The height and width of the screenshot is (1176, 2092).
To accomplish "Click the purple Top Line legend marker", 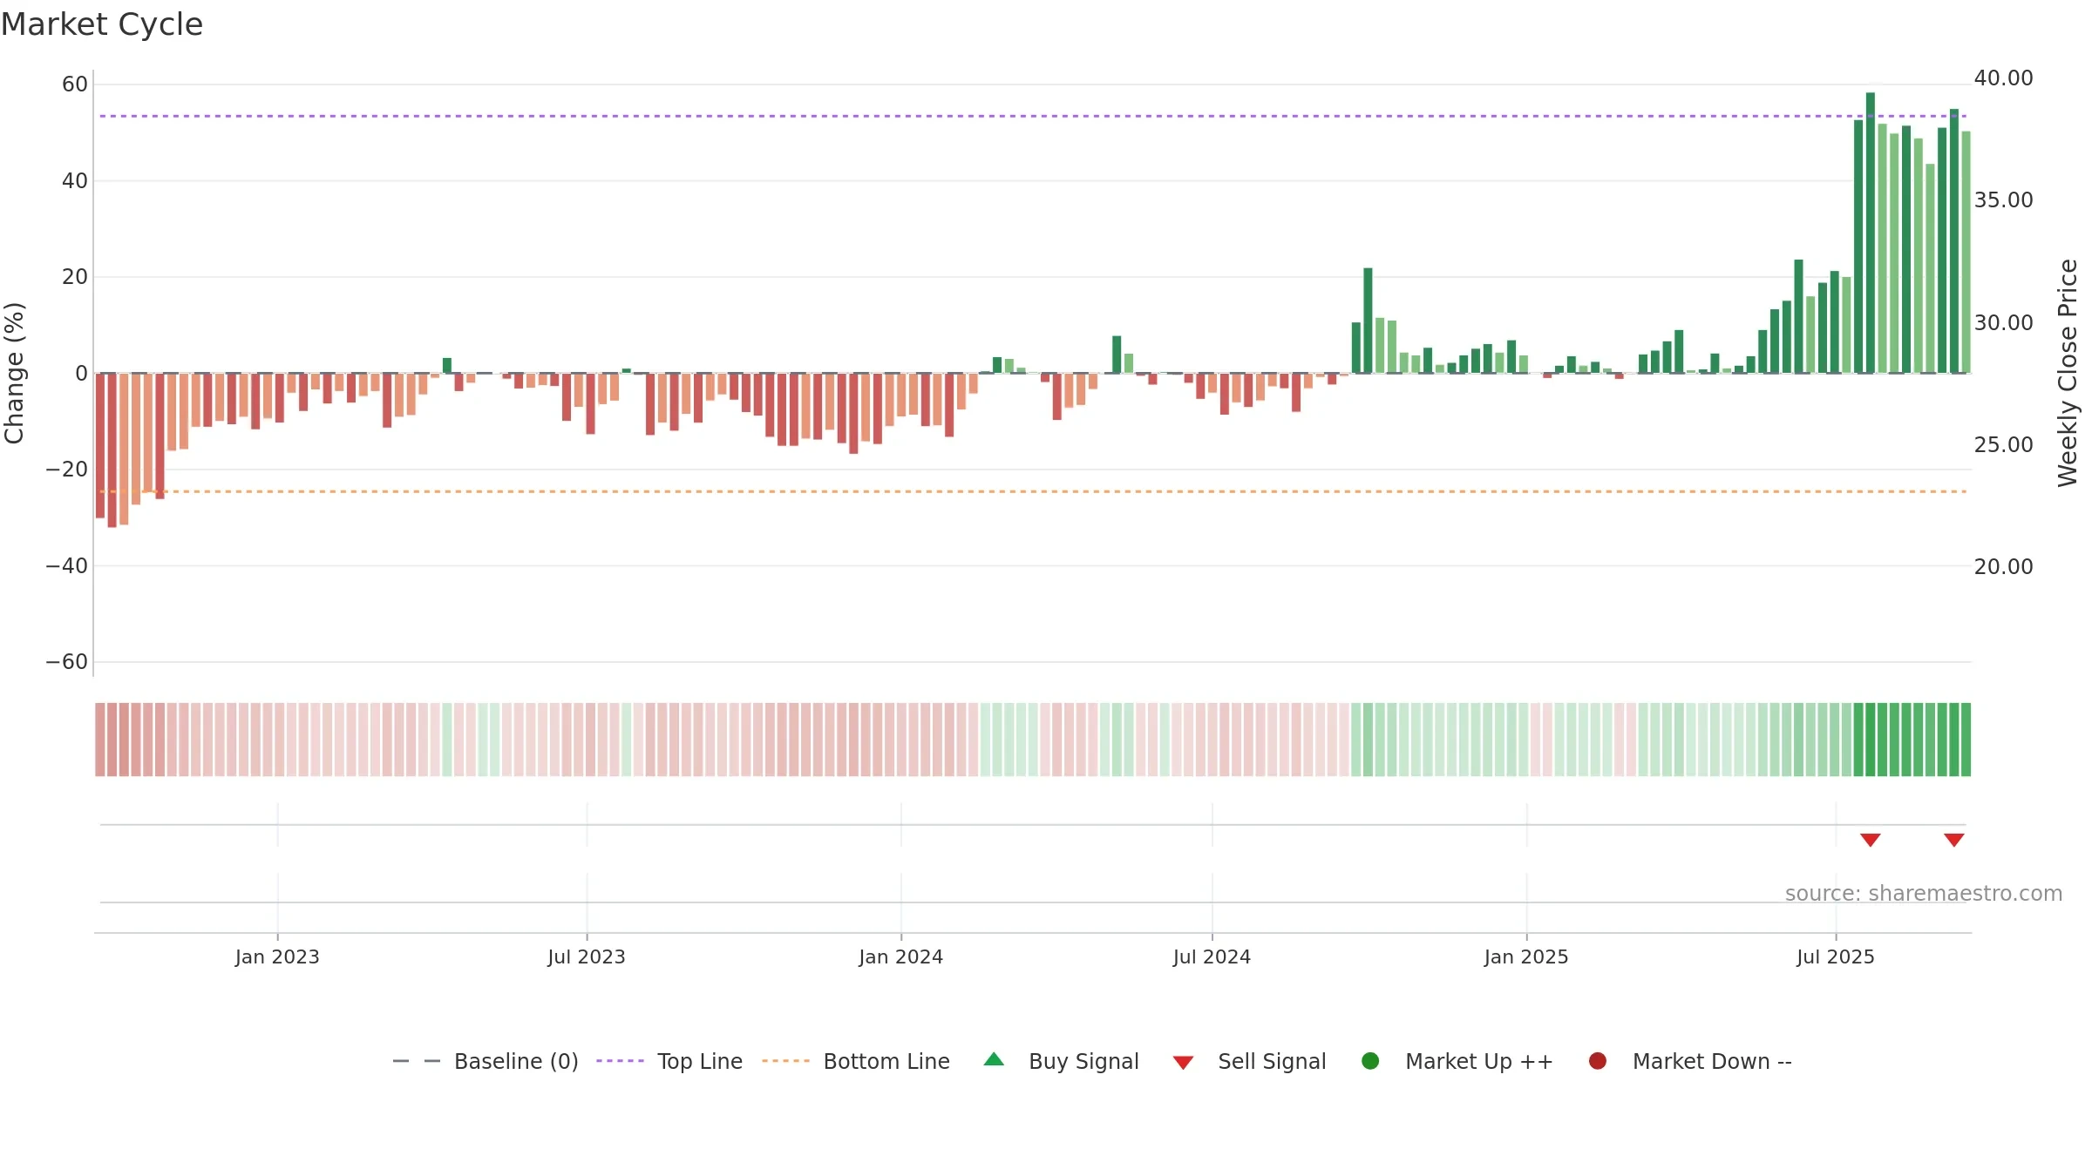I will [x=620, y=1061].
